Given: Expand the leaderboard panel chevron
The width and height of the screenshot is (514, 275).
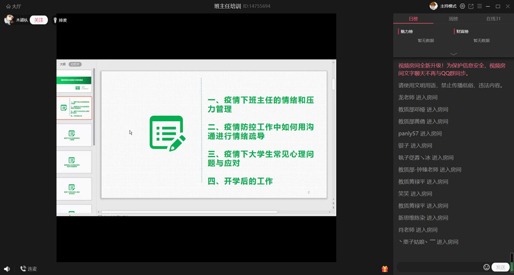Looking at the screenshot, I should [453, 54].
